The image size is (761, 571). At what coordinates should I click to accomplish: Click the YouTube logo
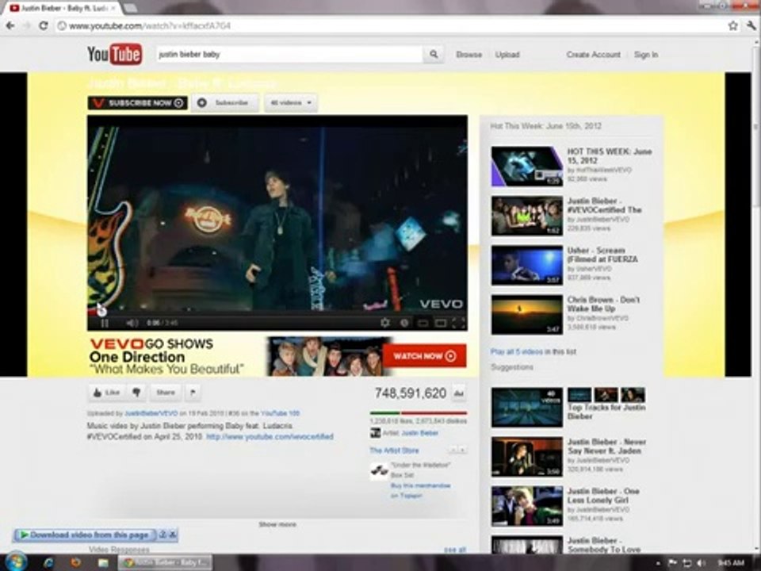coord(114,54)
